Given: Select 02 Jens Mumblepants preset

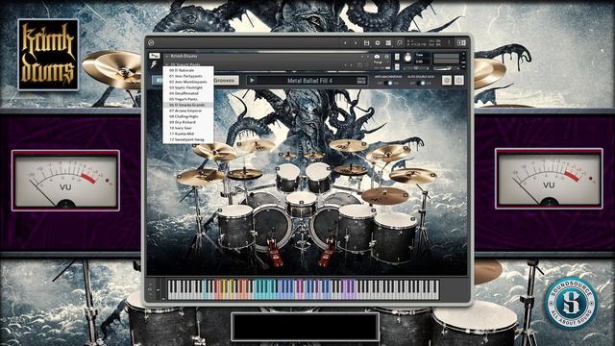Looking at the screenshot, I should coord(188,82).
